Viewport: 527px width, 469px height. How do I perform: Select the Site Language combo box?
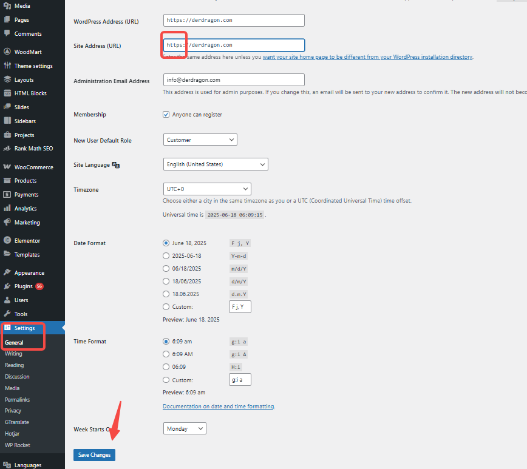click(x=214, y=164)
